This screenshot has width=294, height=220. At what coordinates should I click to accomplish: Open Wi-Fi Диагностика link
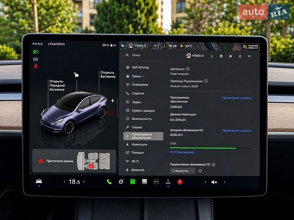click(182, 152)
